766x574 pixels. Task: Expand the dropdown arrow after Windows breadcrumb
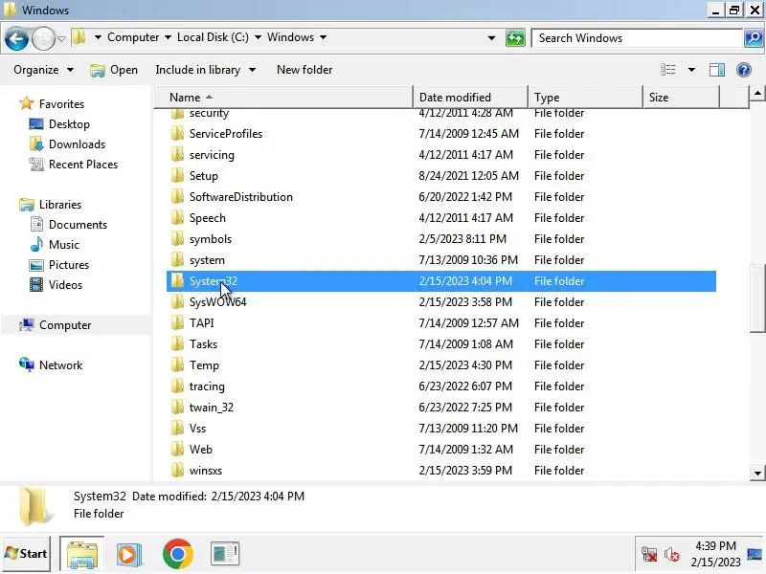(323, 37)
